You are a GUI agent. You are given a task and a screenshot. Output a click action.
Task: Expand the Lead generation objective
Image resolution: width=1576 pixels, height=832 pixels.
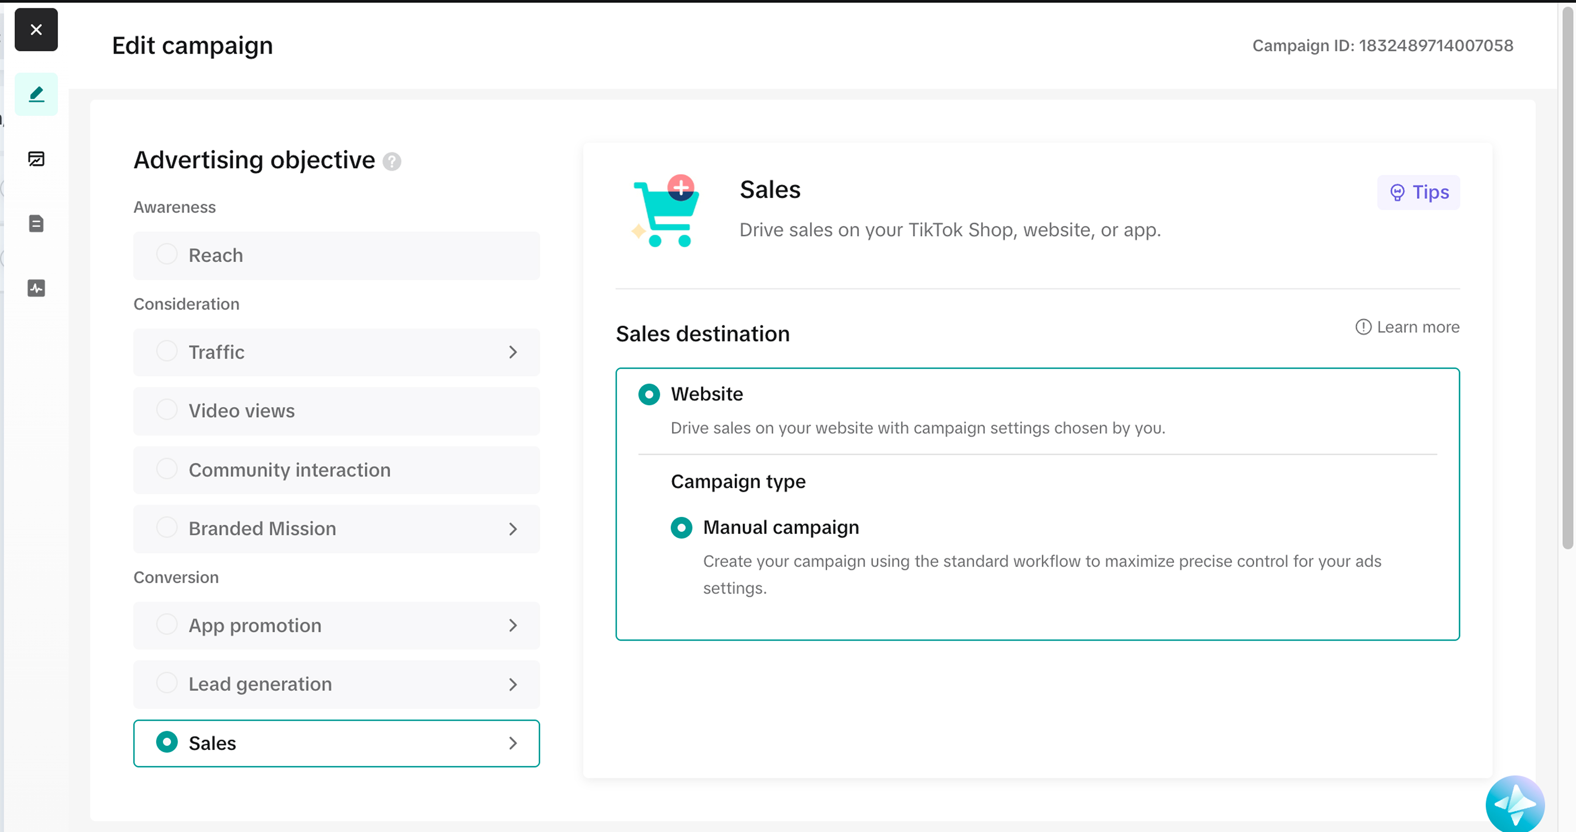[x=513, y=685]
